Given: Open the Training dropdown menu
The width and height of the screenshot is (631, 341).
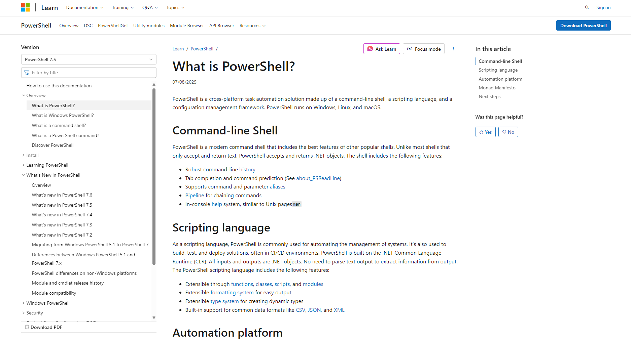Looking at the screenshot, I should (123, 7).
